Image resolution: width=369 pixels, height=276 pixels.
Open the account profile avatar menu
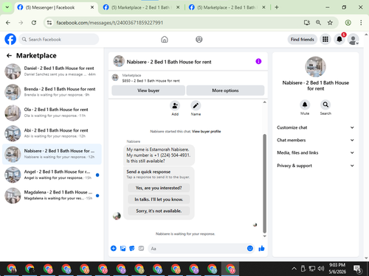[x=353, y=39]
